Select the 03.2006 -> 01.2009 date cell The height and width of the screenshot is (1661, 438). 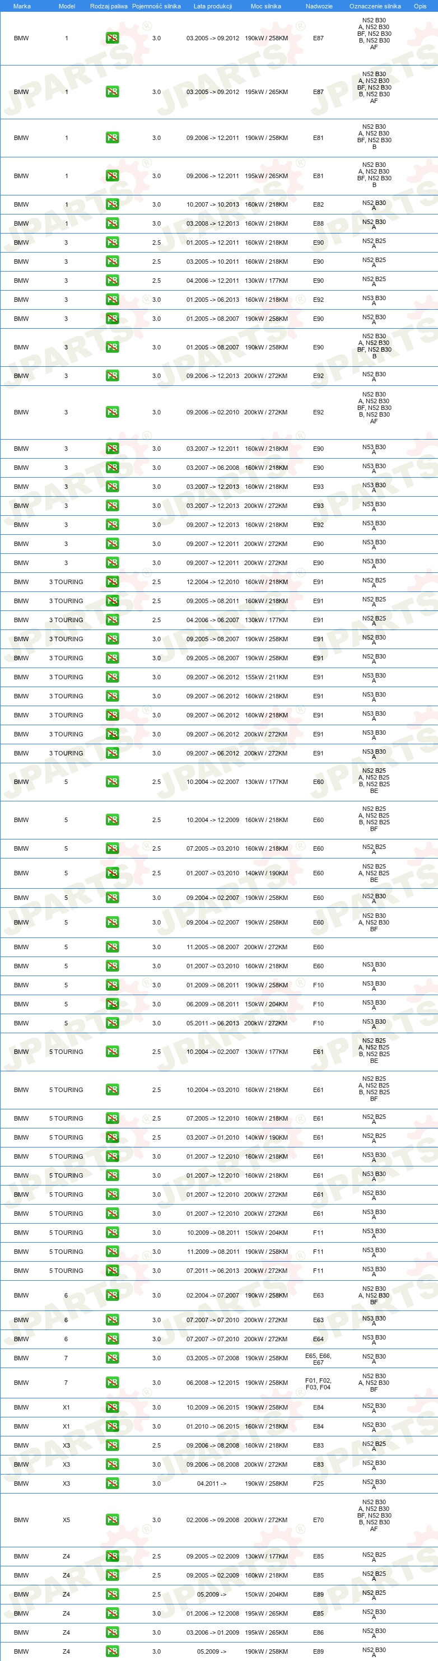(x=213, y=1632)
